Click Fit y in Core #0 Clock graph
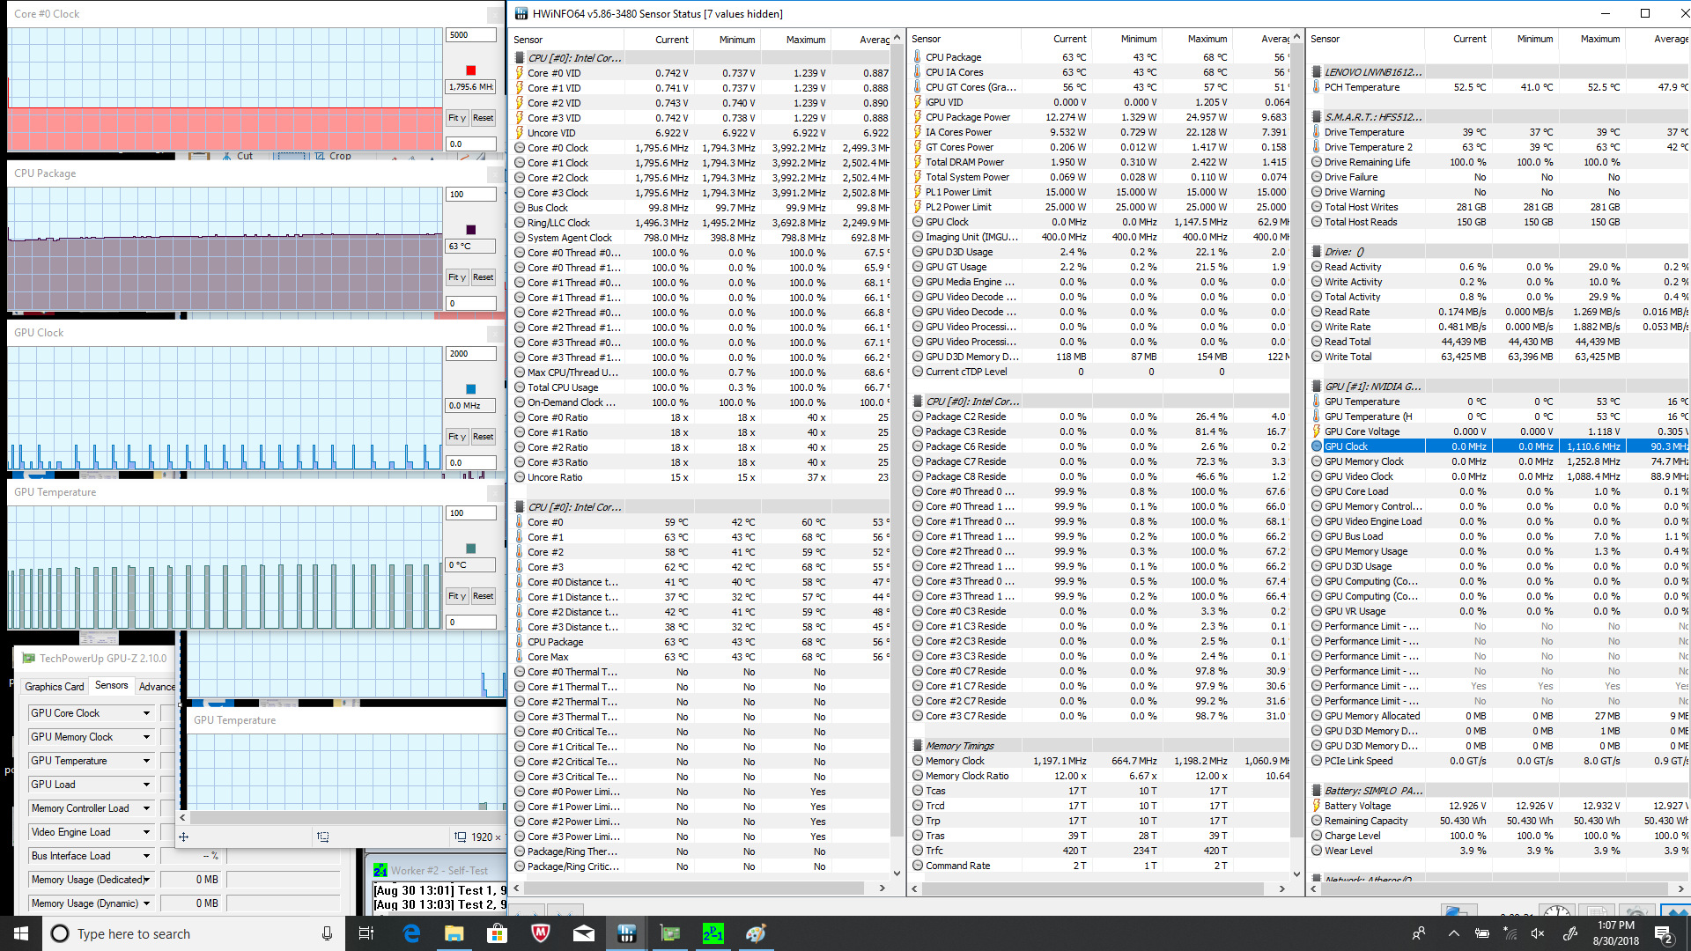The width and height of the screenshot is (1691, 951). click(x=456, y=118)
